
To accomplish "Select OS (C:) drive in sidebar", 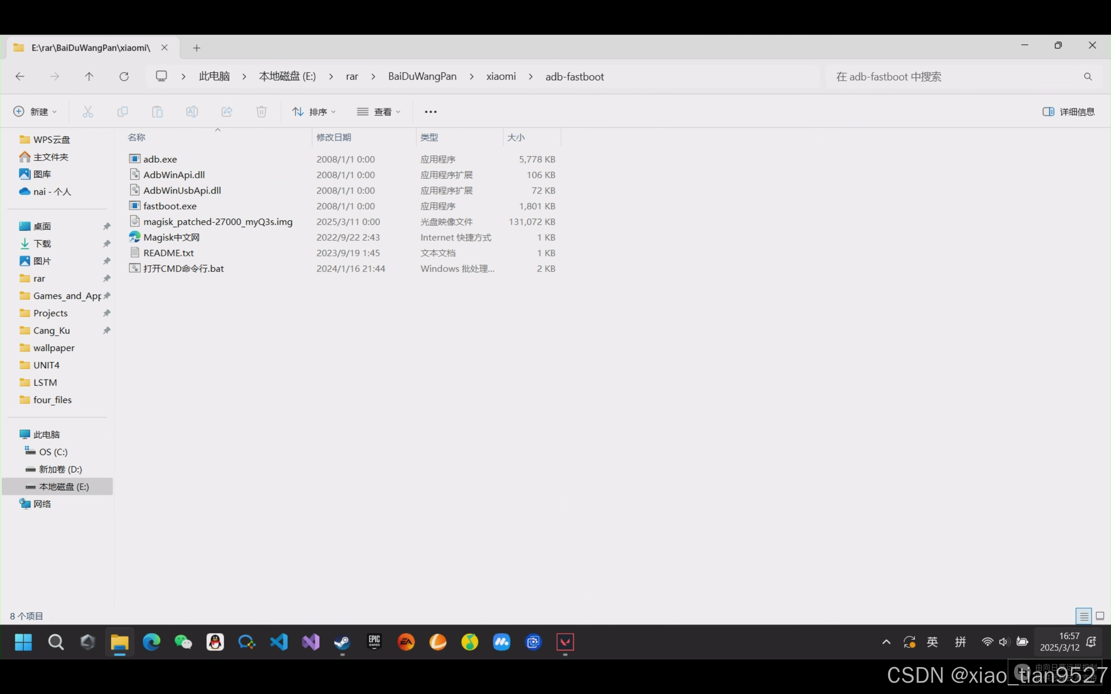I will (x=53, y=452).
